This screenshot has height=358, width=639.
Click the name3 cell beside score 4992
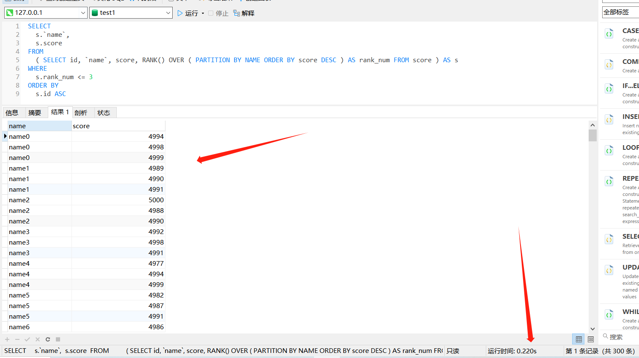[x=40, y=232]
